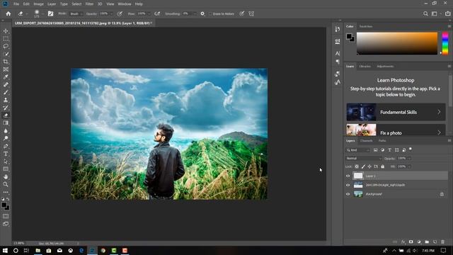Select the Rectangular Marquee tool
Viewport: 453px width, 255px height.
tap(6, 39)
